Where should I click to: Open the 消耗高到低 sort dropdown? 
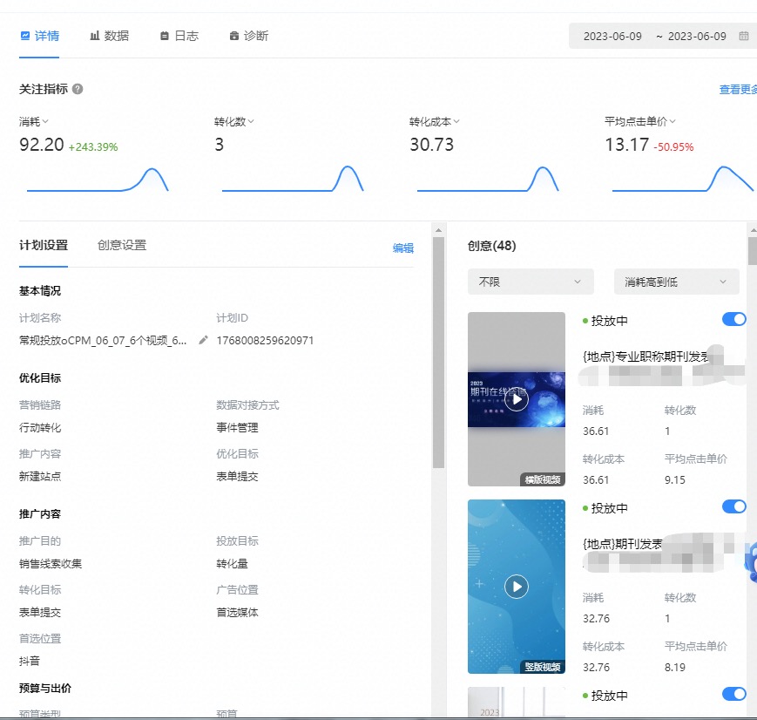[x=676, y=282]
